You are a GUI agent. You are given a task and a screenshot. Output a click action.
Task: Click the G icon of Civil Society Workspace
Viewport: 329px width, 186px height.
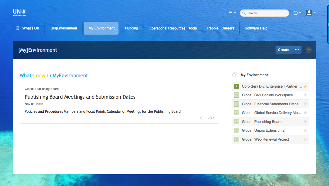237,95
